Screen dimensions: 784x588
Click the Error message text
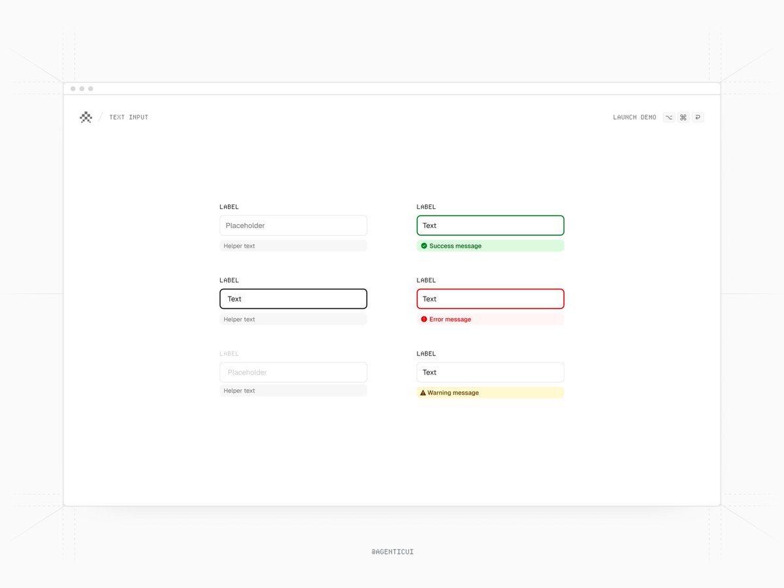tap(450, 319)
